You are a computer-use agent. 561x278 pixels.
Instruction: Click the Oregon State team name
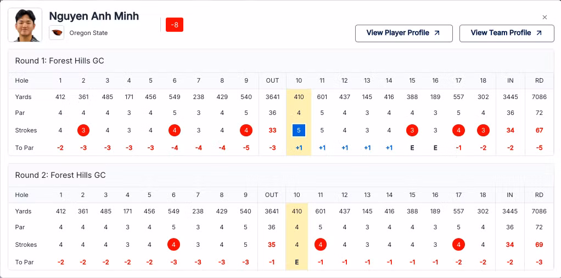(88, 33)
